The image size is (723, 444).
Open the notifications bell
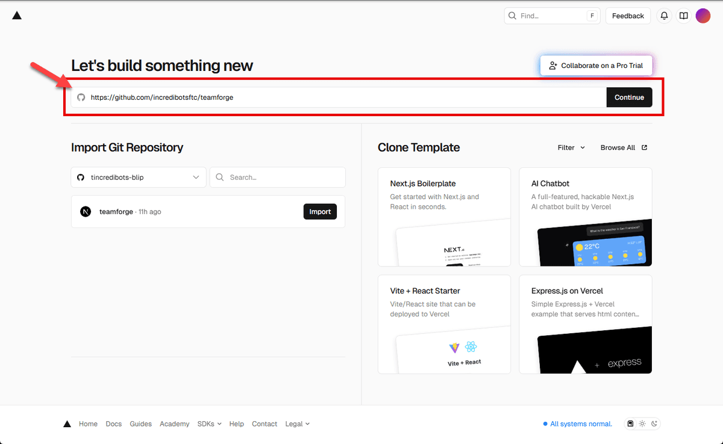click(x=664, y=15)
